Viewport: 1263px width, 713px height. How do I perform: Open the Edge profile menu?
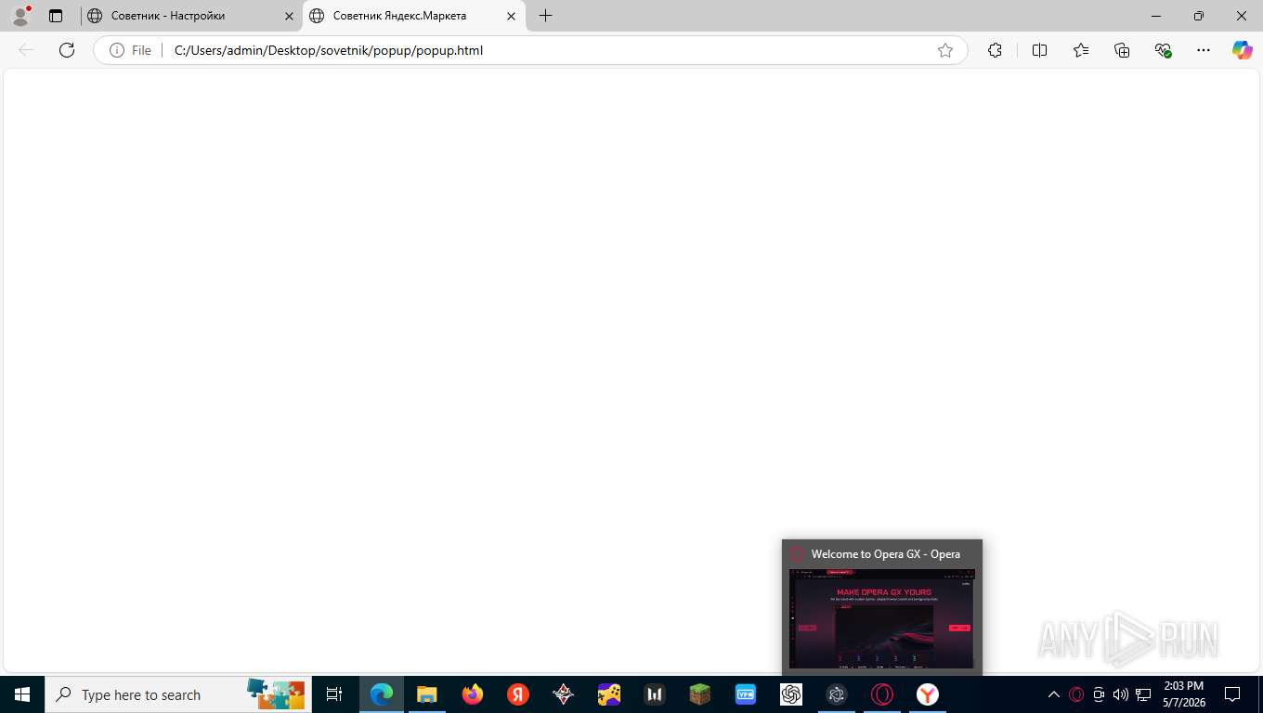(x=20, y=16)
